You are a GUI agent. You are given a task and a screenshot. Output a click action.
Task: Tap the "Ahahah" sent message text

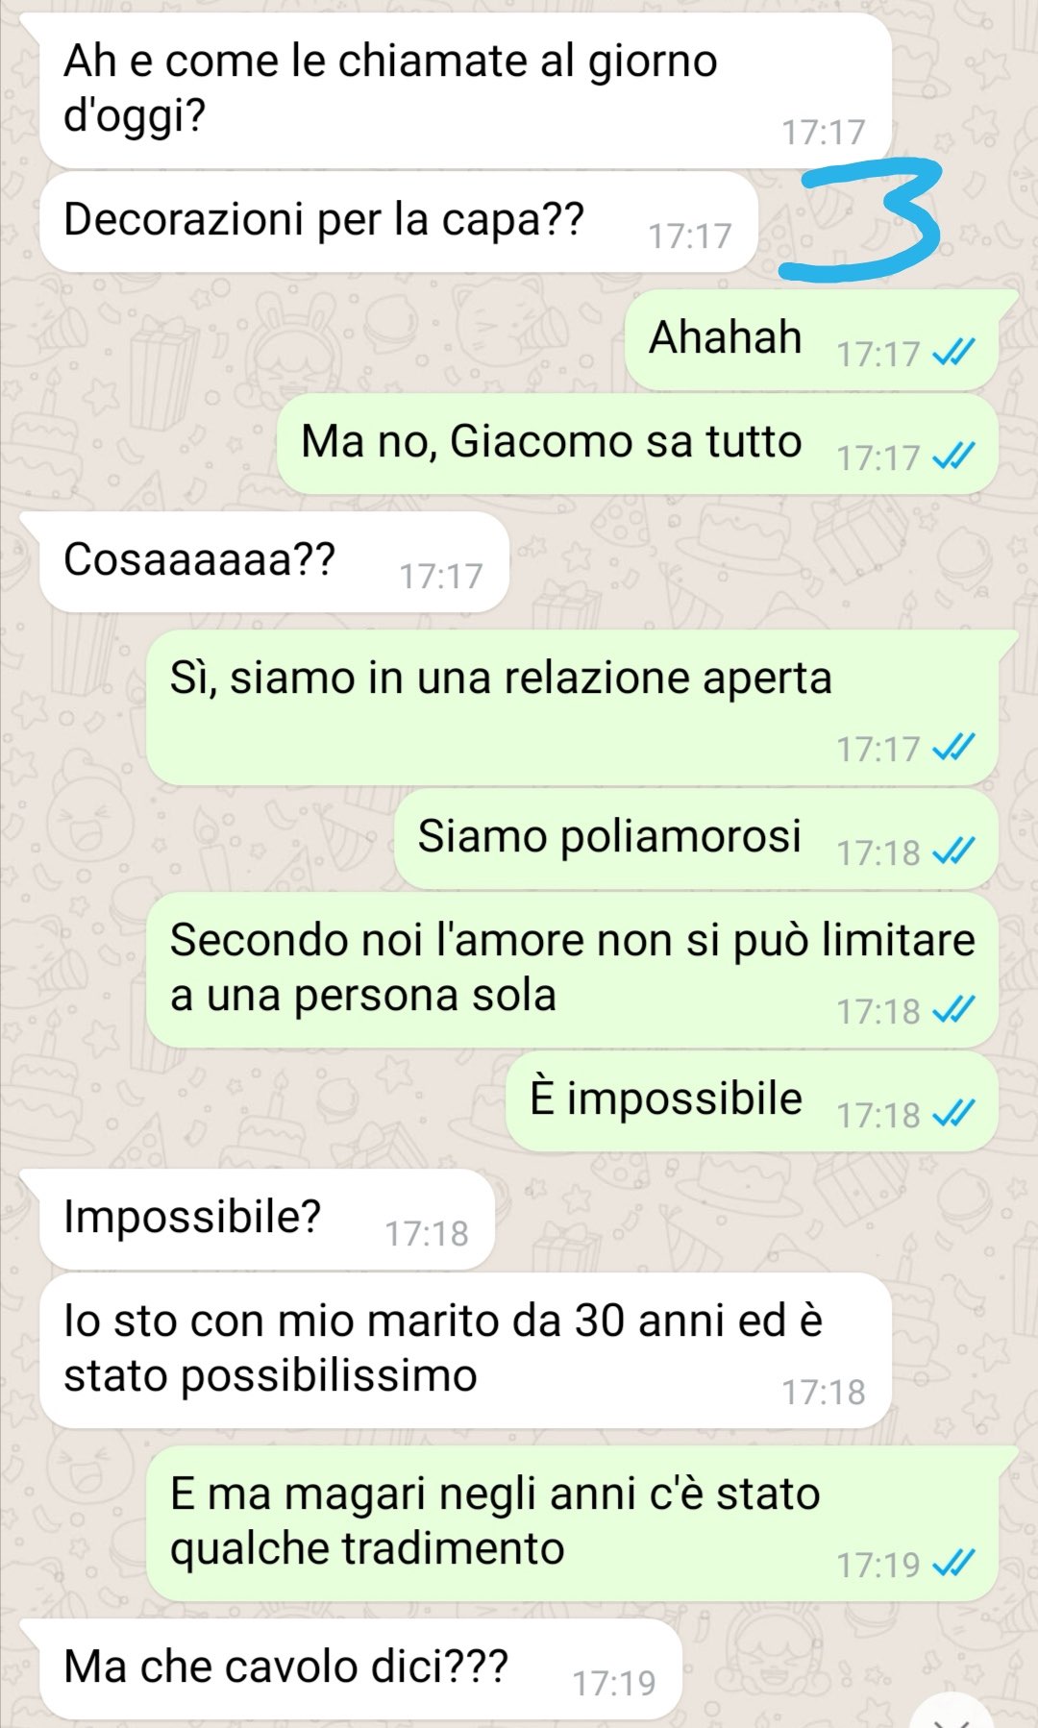tap(726, 337)
